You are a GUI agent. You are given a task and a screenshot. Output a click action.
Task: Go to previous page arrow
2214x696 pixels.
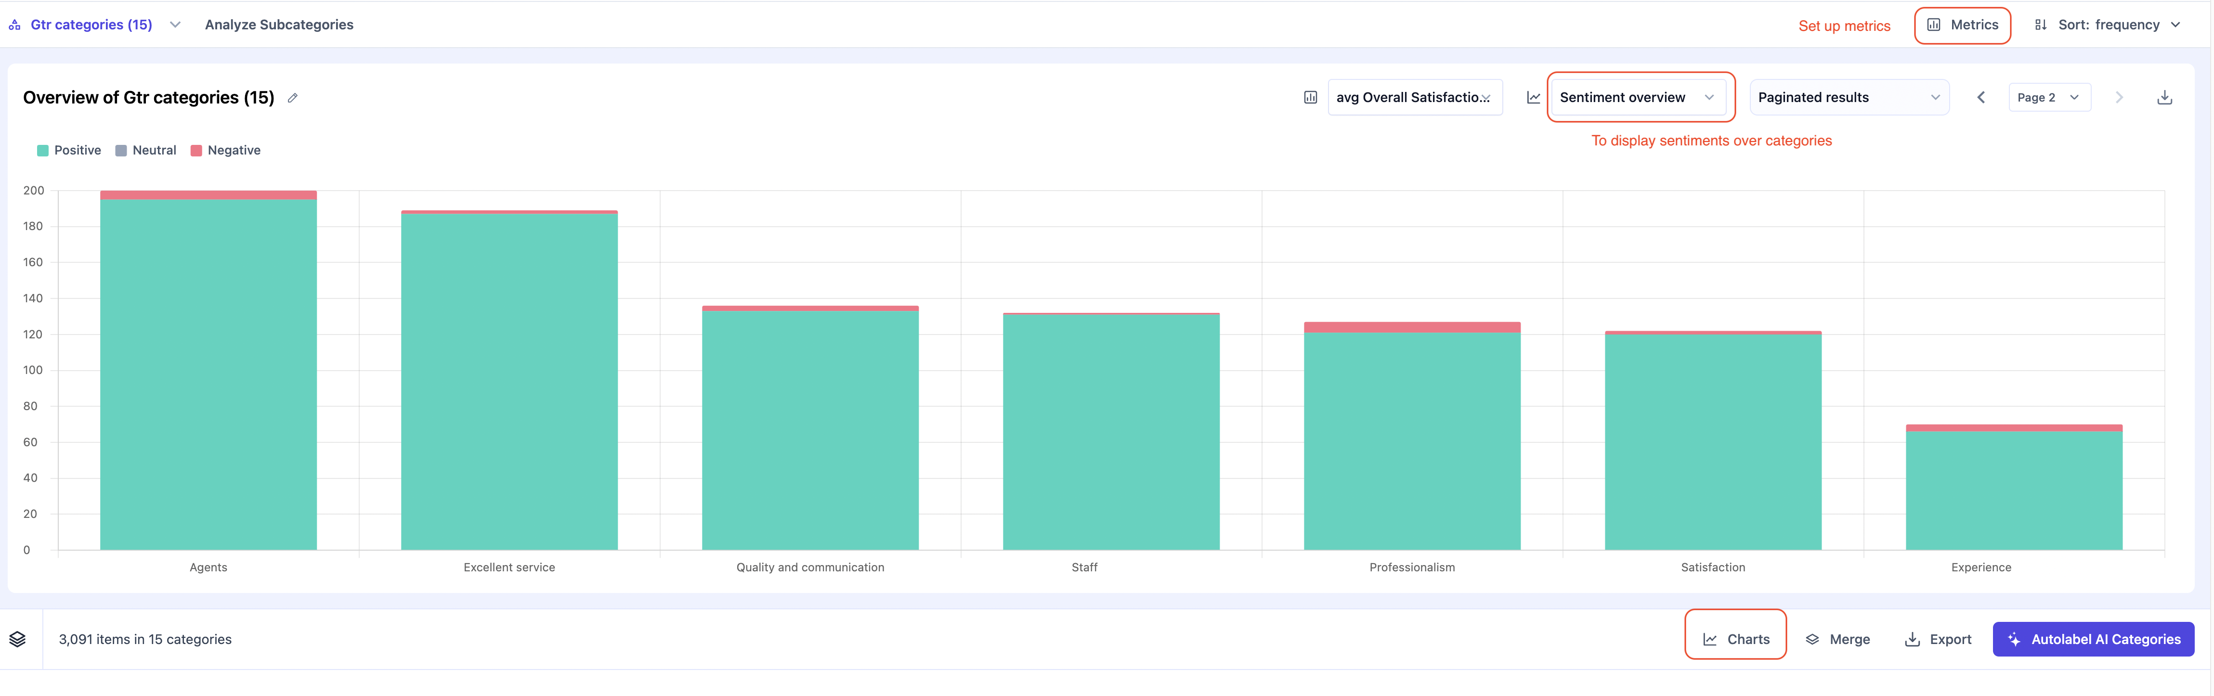tap(1980, 98)
